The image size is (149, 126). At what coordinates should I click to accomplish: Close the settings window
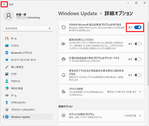(x=145, y=3)
